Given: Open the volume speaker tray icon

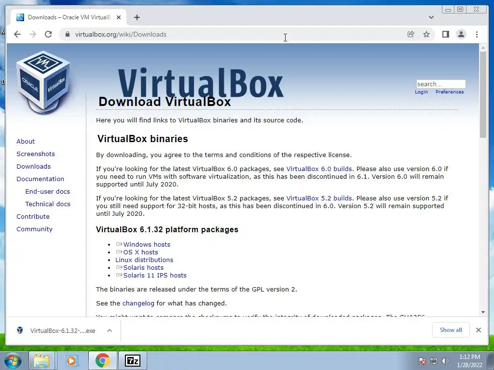Looking at the screenshot, I should coord(445,361).
